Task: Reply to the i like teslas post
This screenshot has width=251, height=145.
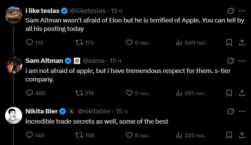Action: (34, 42)
